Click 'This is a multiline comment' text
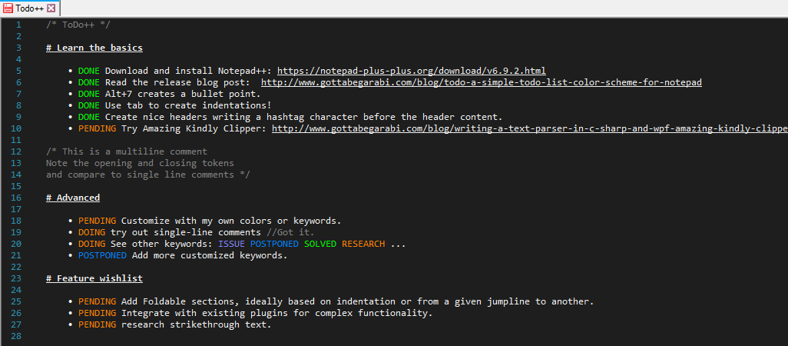The width and height of the screenshot is (788, 346). coord(134,151)
